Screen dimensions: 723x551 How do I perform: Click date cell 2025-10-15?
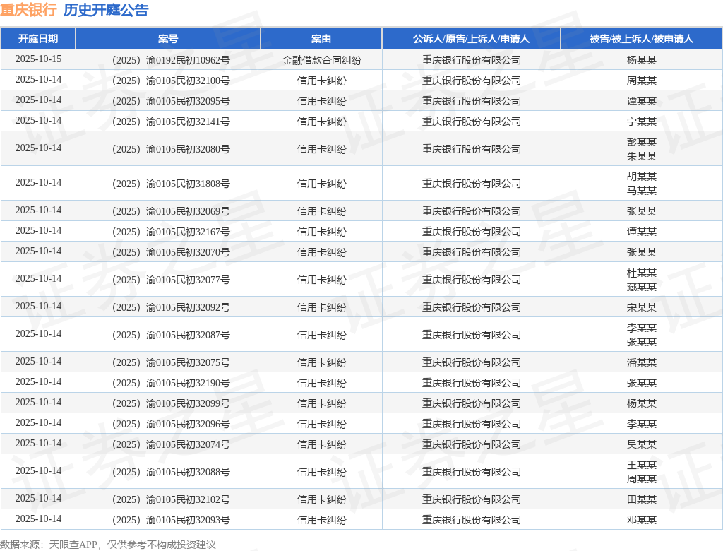pos(38,59)
